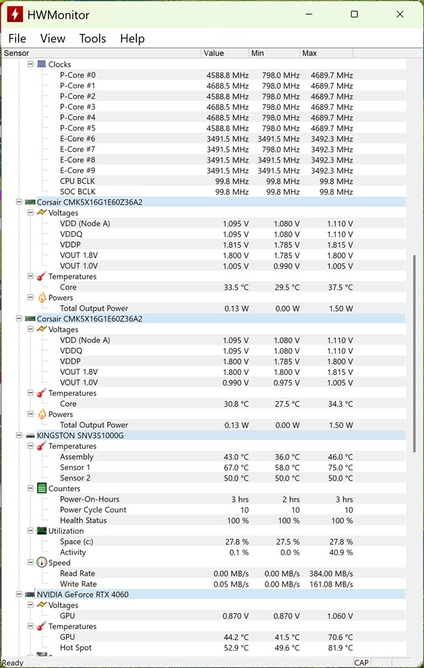The image size is (424, 668).
Task: Click the Value column header
Action: pyautogui.click(x=225, y=53)
